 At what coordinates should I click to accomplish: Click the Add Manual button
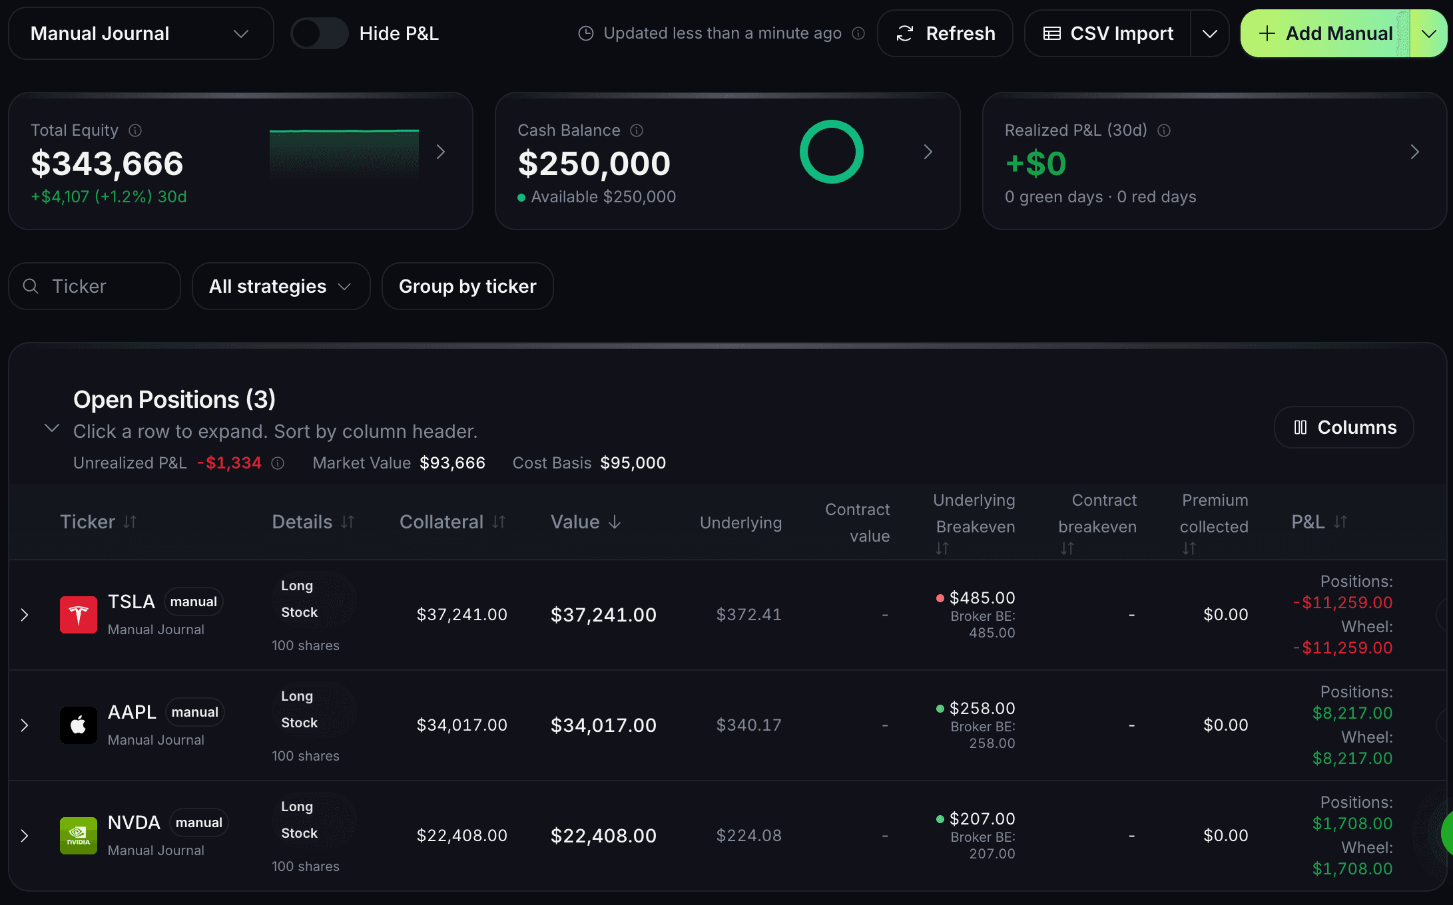tap(1325, 33)
